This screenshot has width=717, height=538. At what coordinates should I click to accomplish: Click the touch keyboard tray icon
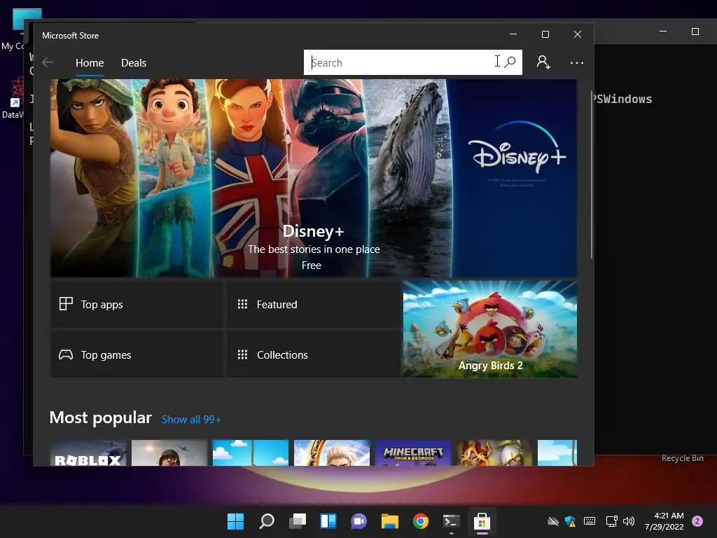click(590, 521)
